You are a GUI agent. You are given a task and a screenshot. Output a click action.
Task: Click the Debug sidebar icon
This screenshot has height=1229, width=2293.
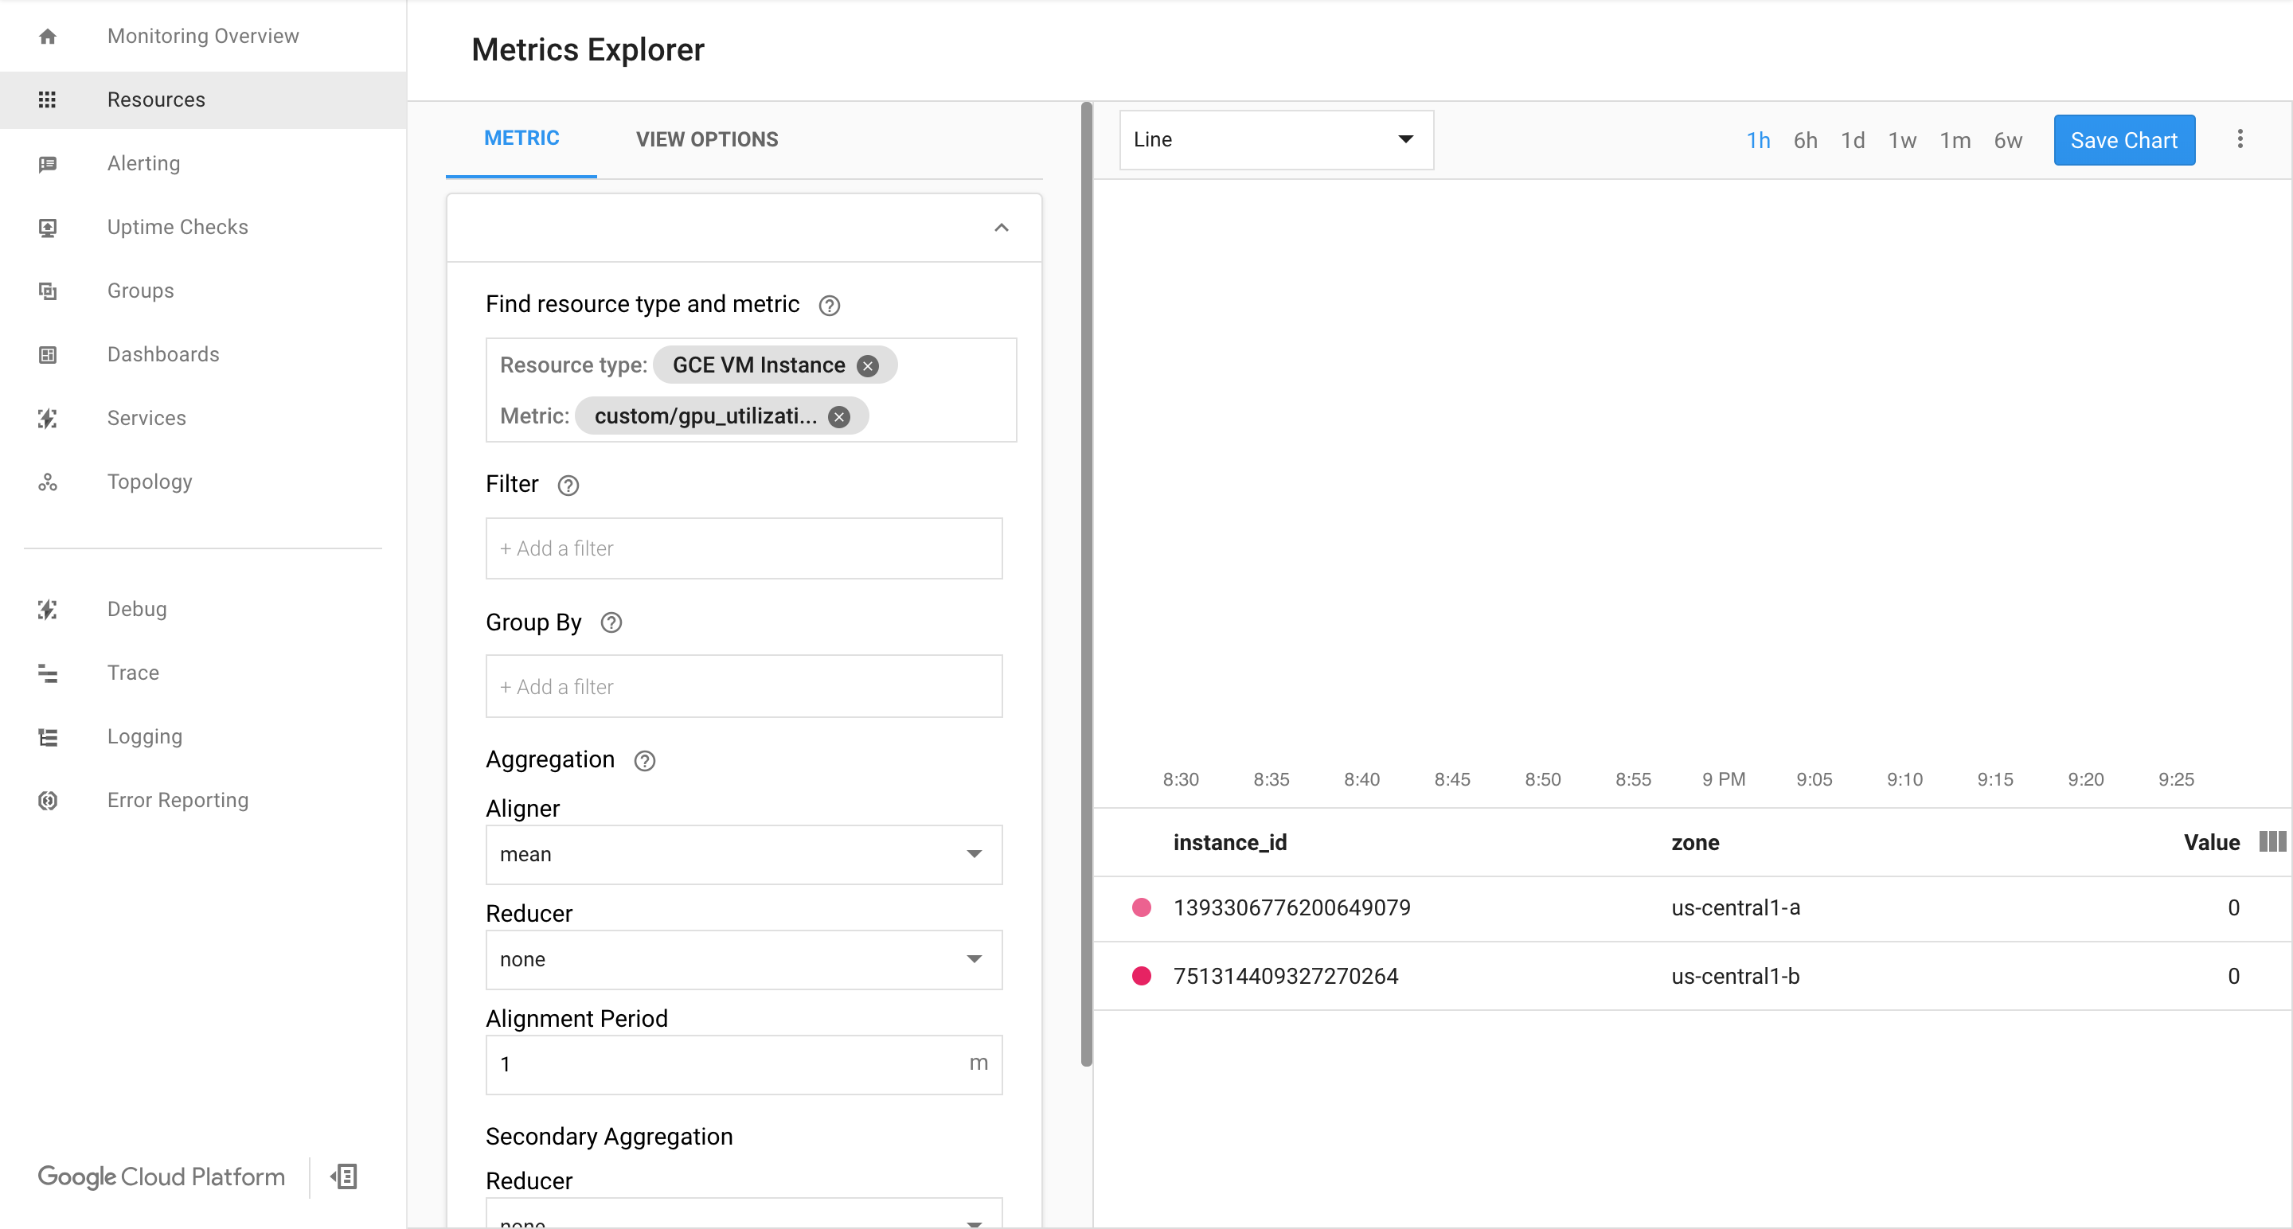click(x=47, y=607)
